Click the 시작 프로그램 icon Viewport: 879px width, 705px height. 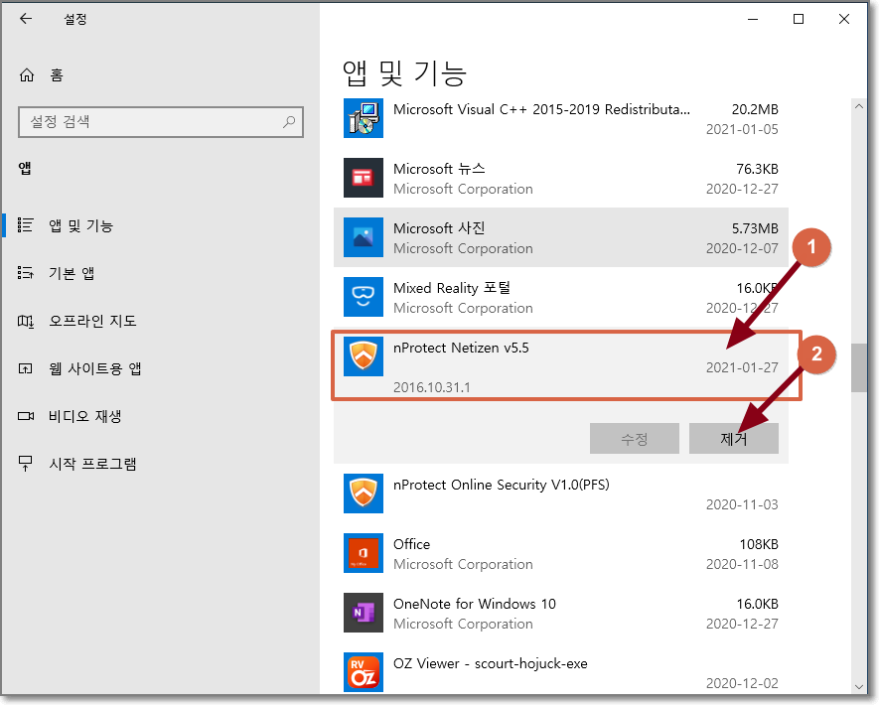coord(25,464)
